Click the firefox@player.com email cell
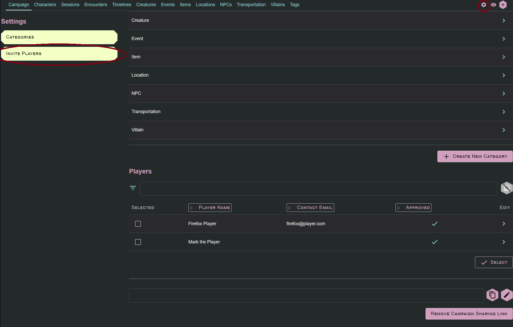This screenshot has width=513, height=327. [x=306, y=224]
